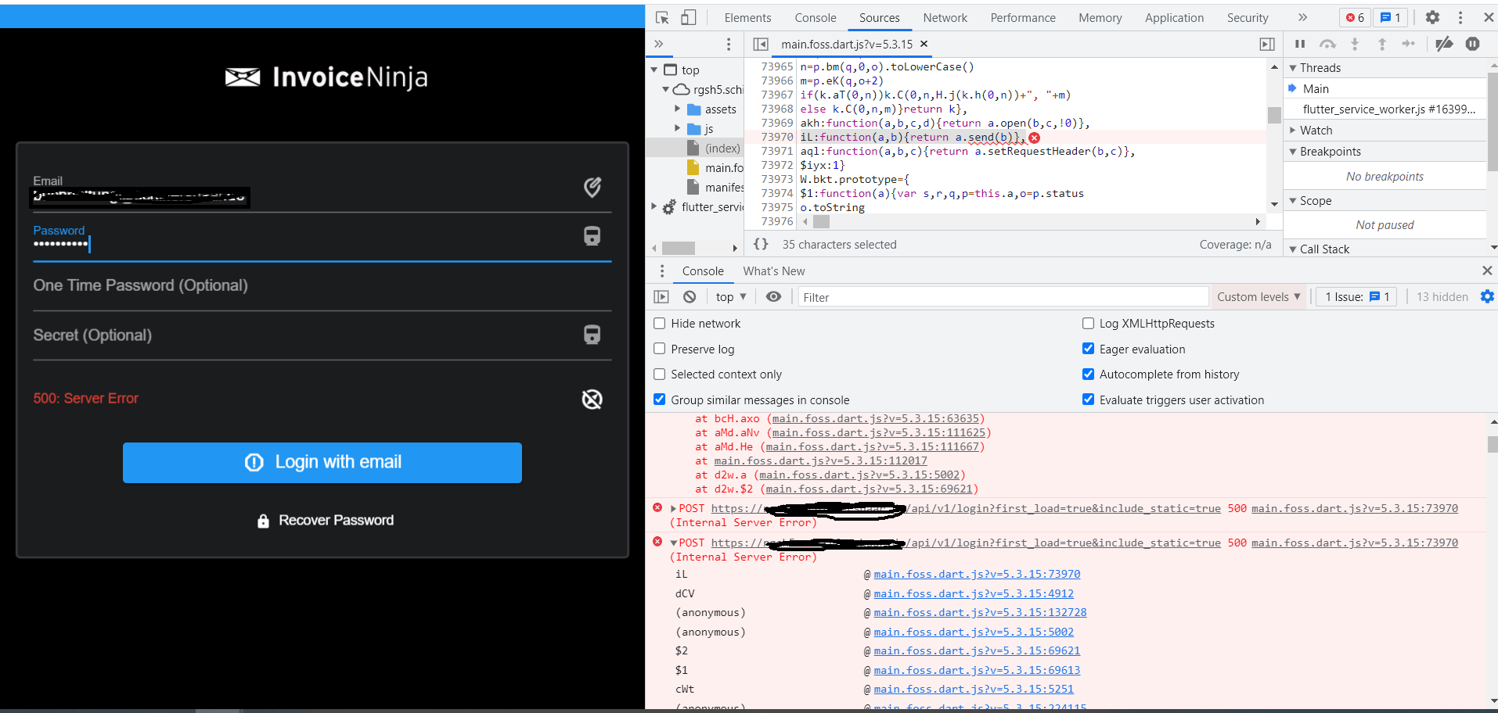Viewport: 1498px width, 713px height.
Task: Open the Custom levels dropdown
Action: (1258, 297)
